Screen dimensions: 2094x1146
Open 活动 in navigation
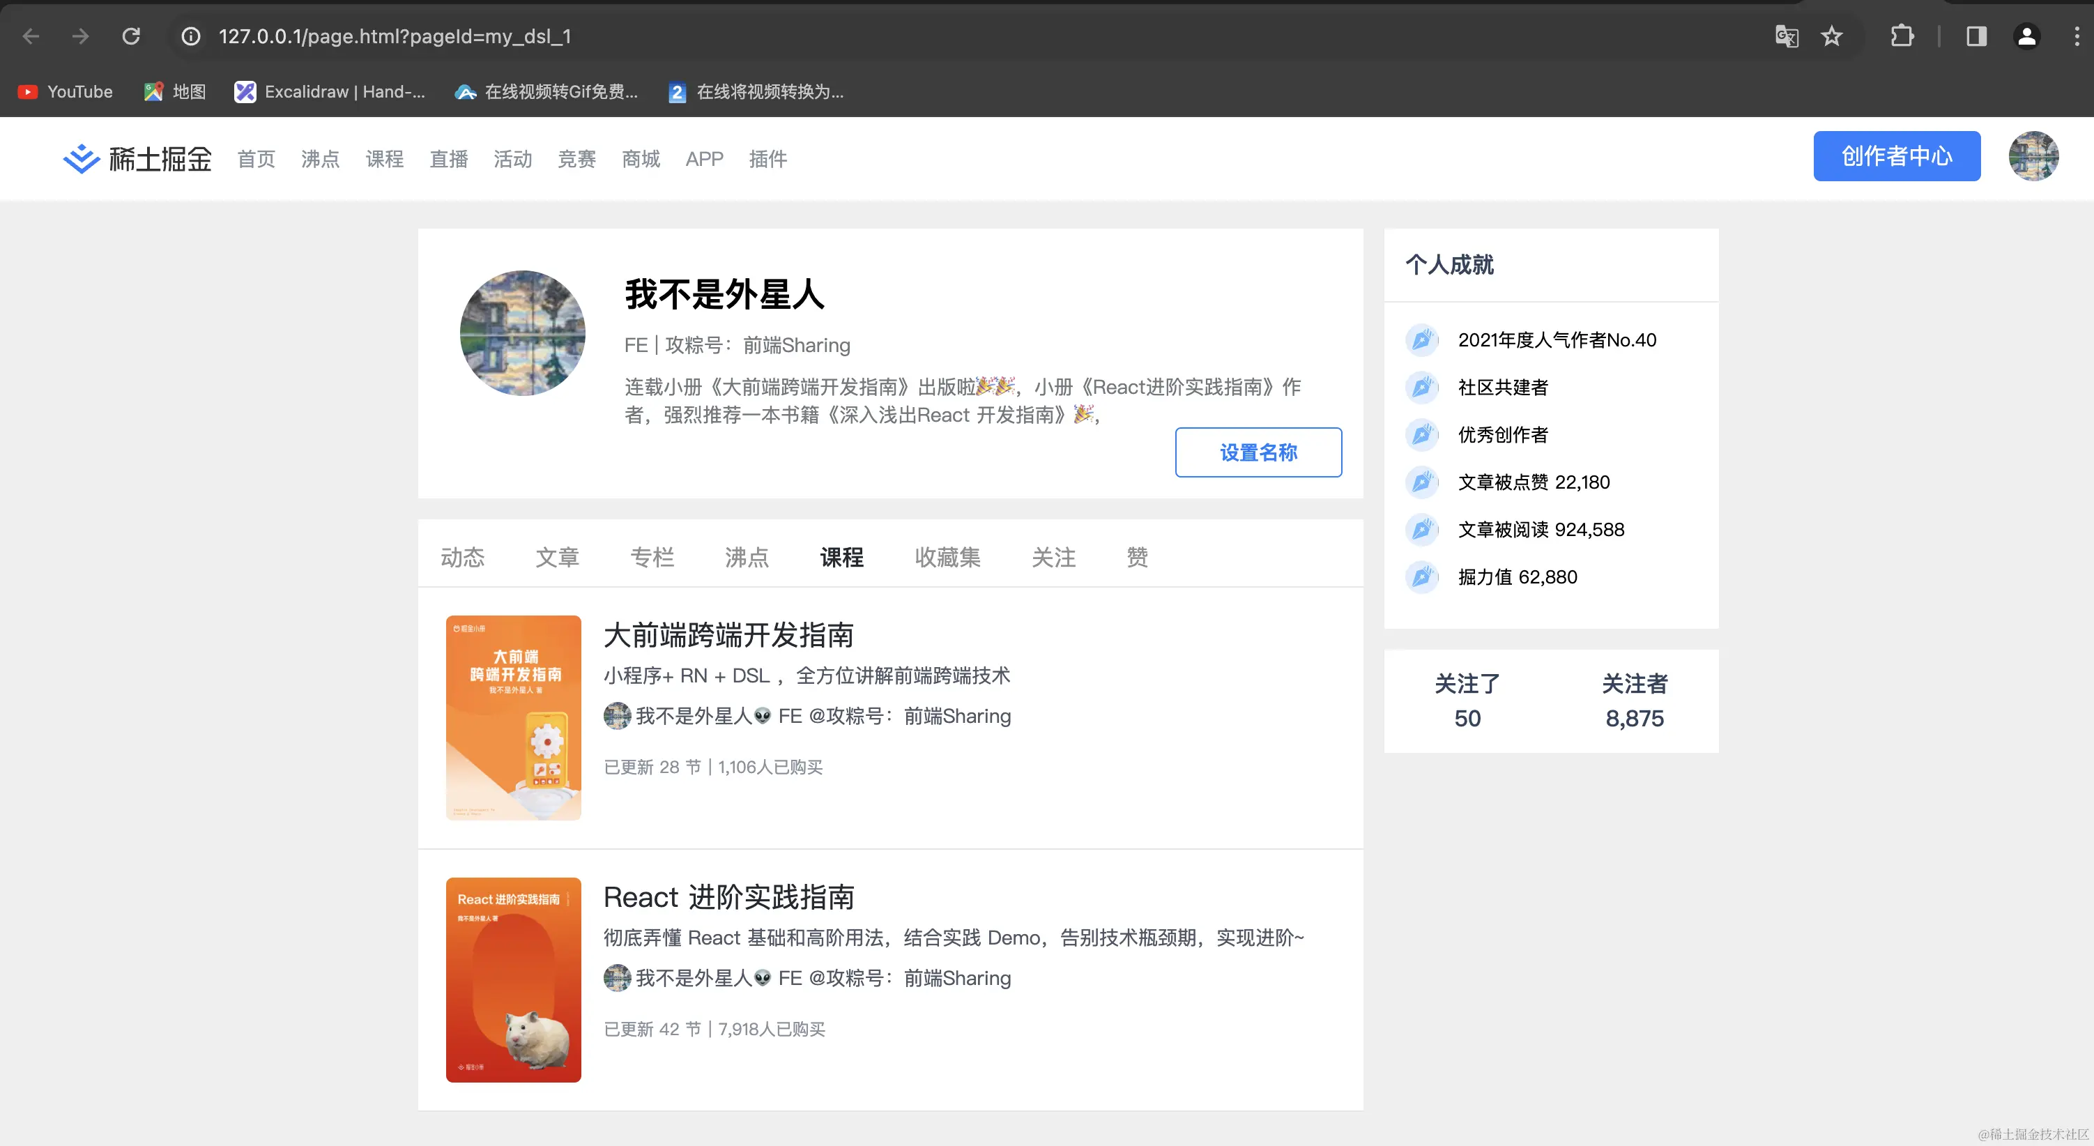point(513,160)
